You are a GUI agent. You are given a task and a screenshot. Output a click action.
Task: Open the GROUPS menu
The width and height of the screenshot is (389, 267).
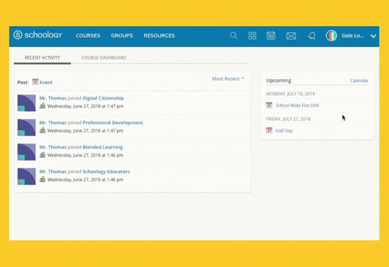point(122,35)
